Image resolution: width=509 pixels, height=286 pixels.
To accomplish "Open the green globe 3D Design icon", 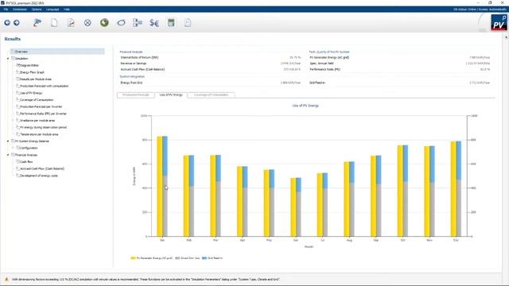I will click(x=104, y=23).
